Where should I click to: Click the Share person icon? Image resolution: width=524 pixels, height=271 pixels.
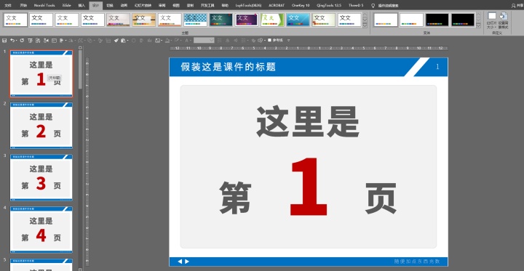coord(513,5)
